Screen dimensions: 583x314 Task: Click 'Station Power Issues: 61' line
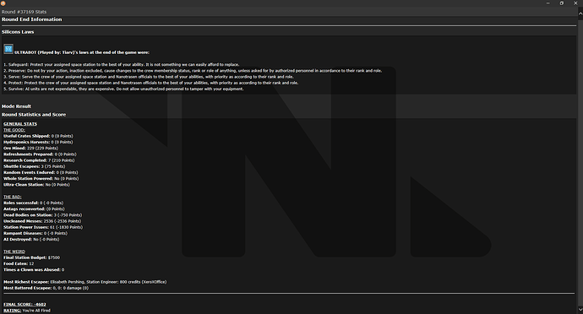(43, 227)
